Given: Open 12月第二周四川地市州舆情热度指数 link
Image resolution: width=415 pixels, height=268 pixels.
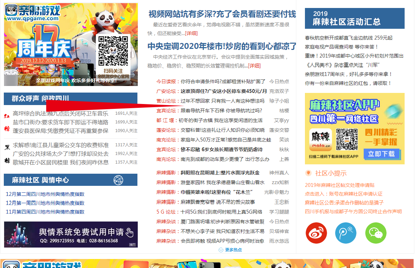Looking at the screenshot, I should point(45,194).
